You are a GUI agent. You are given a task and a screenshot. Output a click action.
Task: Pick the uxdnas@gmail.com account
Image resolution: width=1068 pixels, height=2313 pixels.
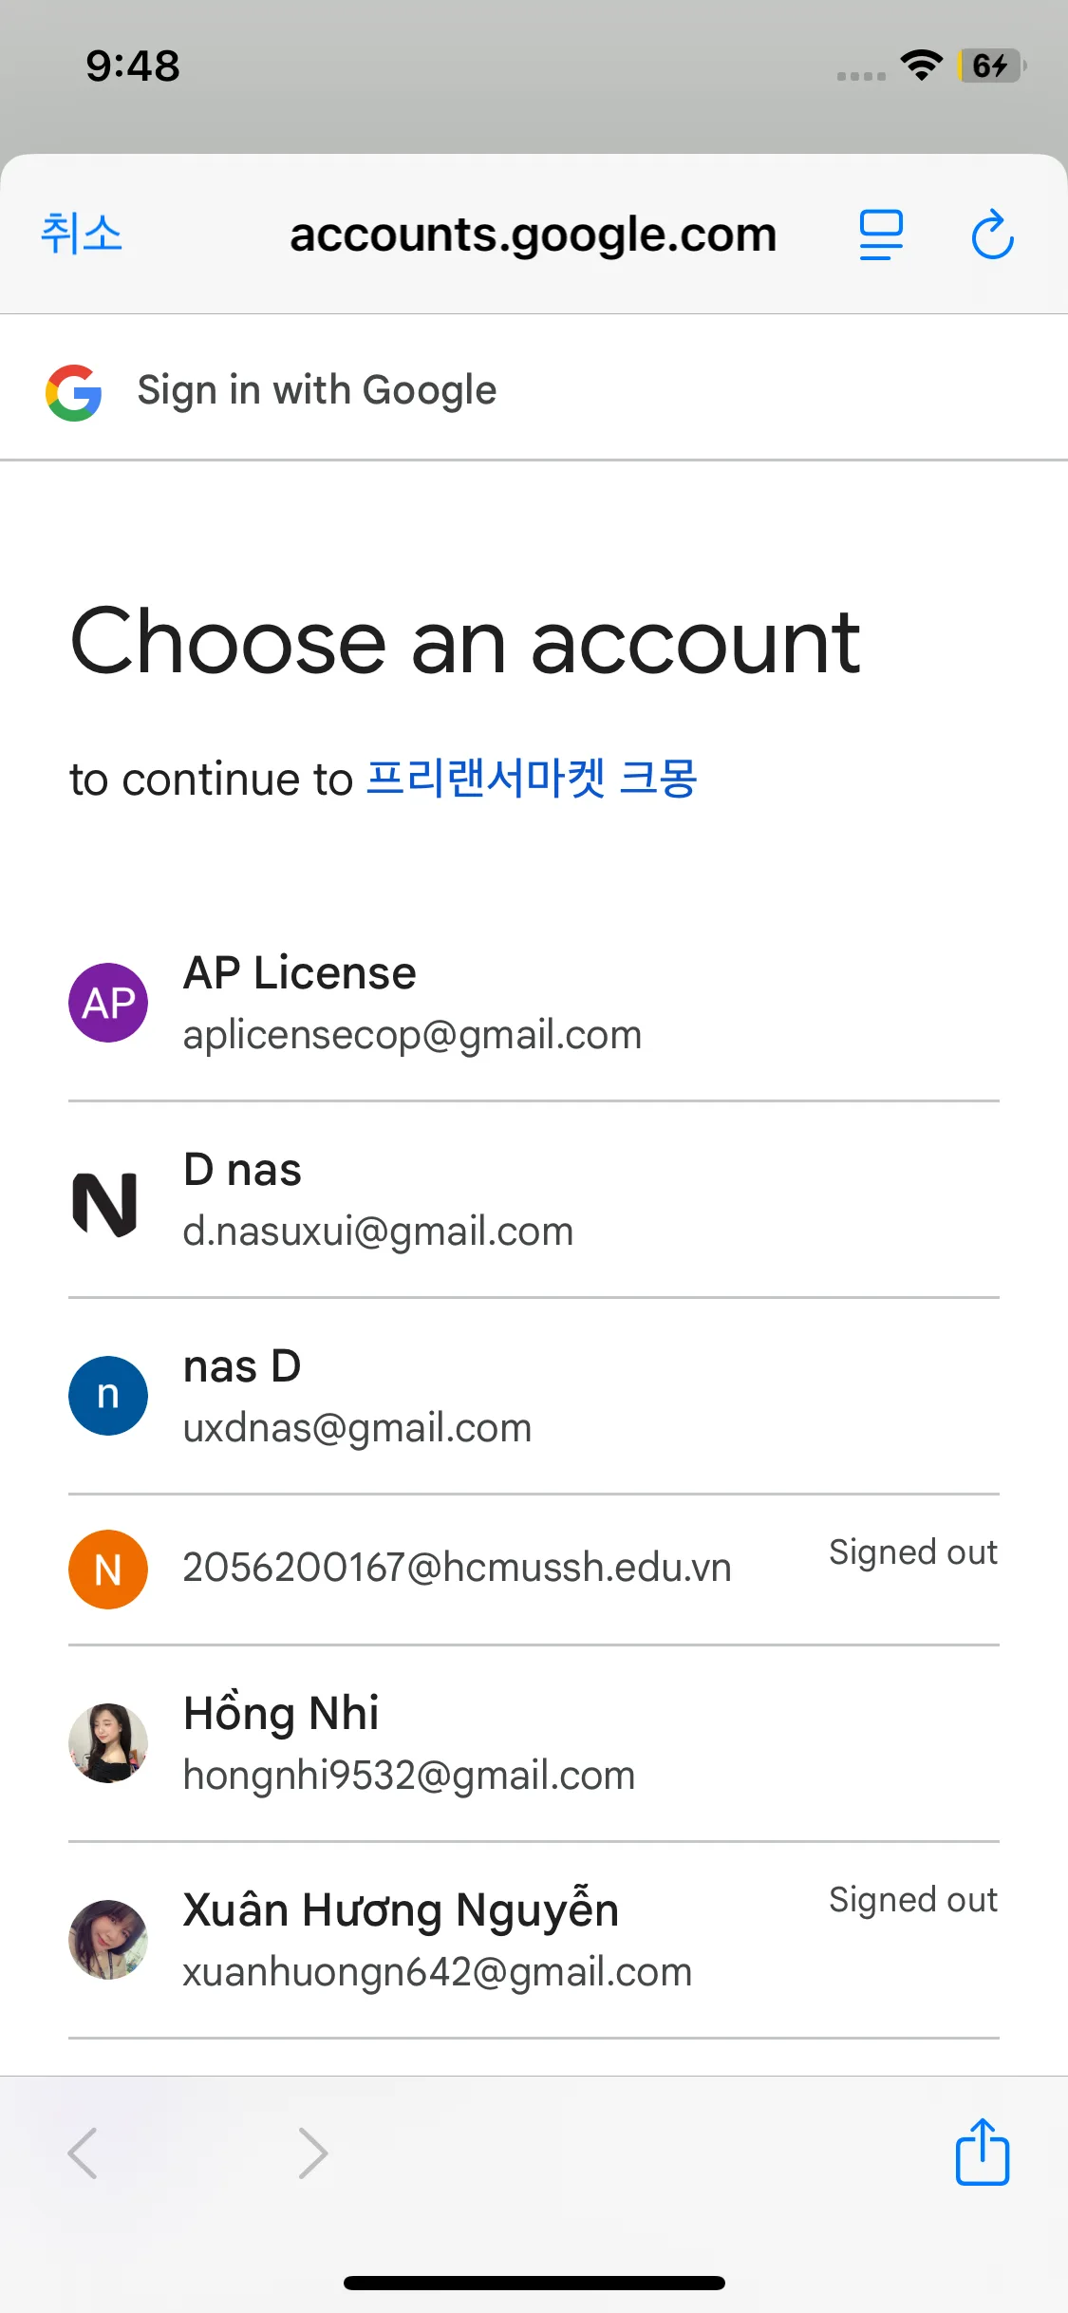[357, 1427]
